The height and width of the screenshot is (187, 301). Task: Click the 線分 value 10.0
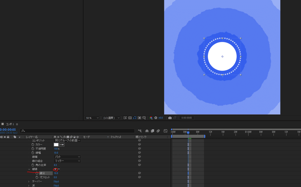56,173
